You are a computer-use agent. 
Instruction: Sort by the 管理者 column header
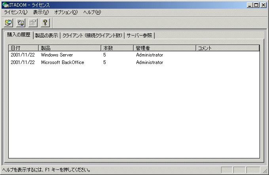point(165,48)
